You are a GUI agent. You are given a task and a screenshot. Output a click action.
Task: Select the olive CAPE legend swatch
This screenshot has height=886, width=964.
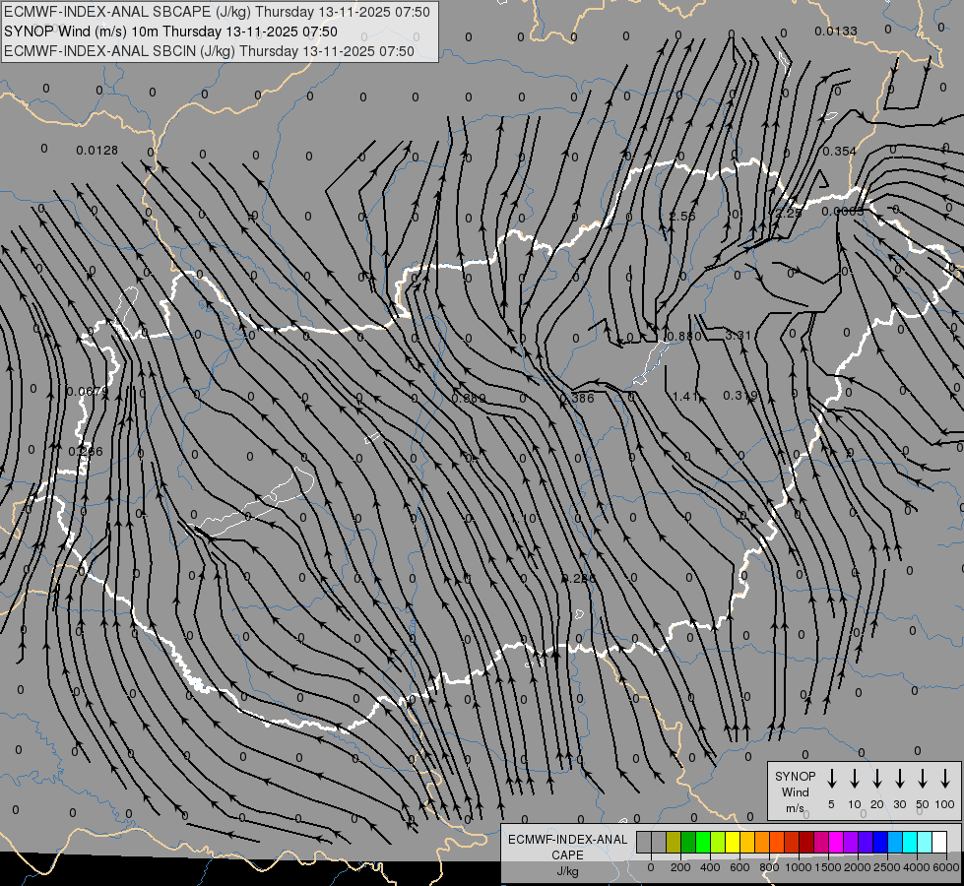[674, 842]
